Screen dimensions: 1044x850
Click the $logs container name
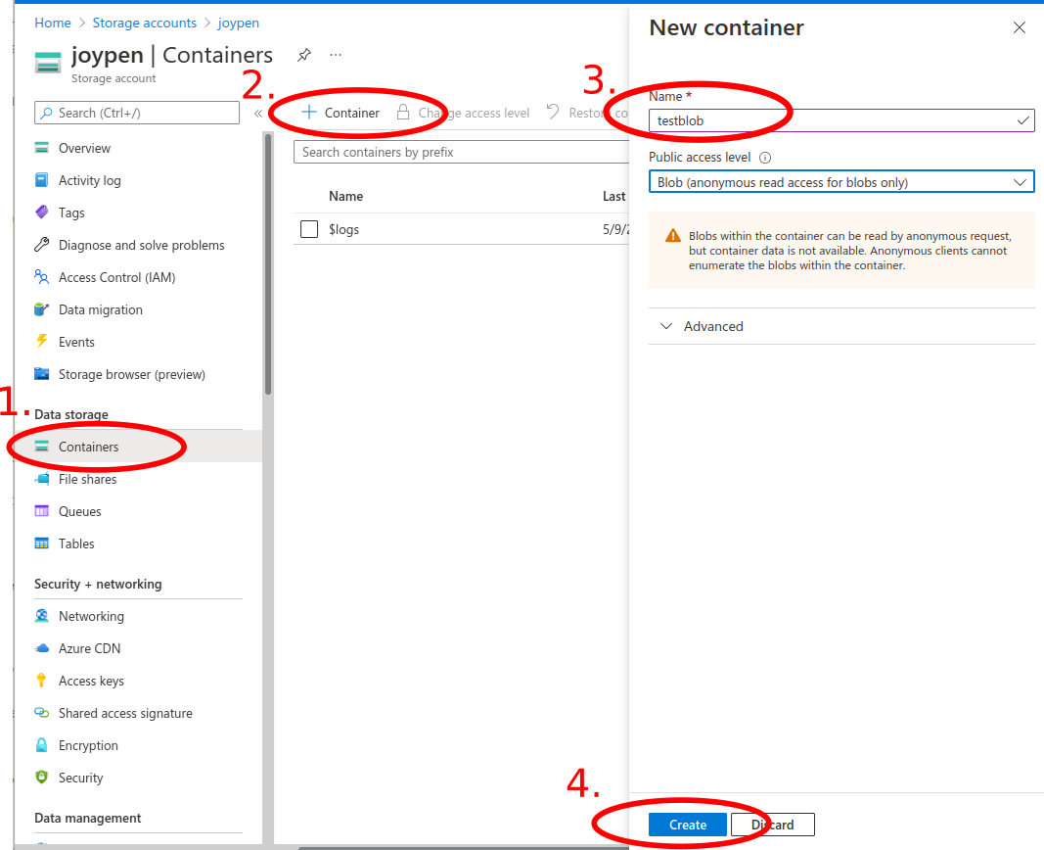pos(343,229)
